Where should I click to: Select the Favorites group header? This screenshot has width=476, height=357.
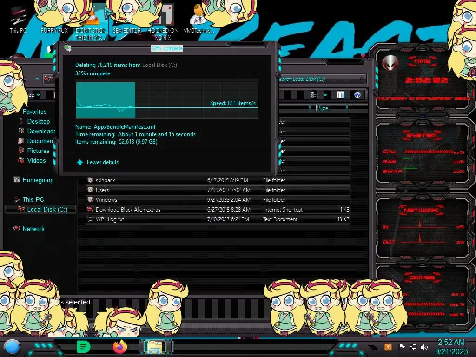pos(34,112)
